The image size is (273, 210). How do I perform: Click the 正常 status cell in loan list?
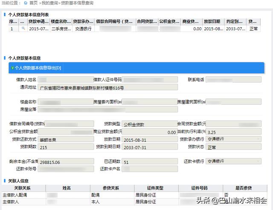[253, 29]
